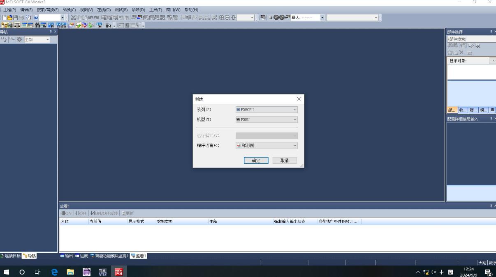This screenshot has height=277, width=496.
Task: Open the 全部 filter dropdown in Navigation
Action: click(x=37, y=39)
